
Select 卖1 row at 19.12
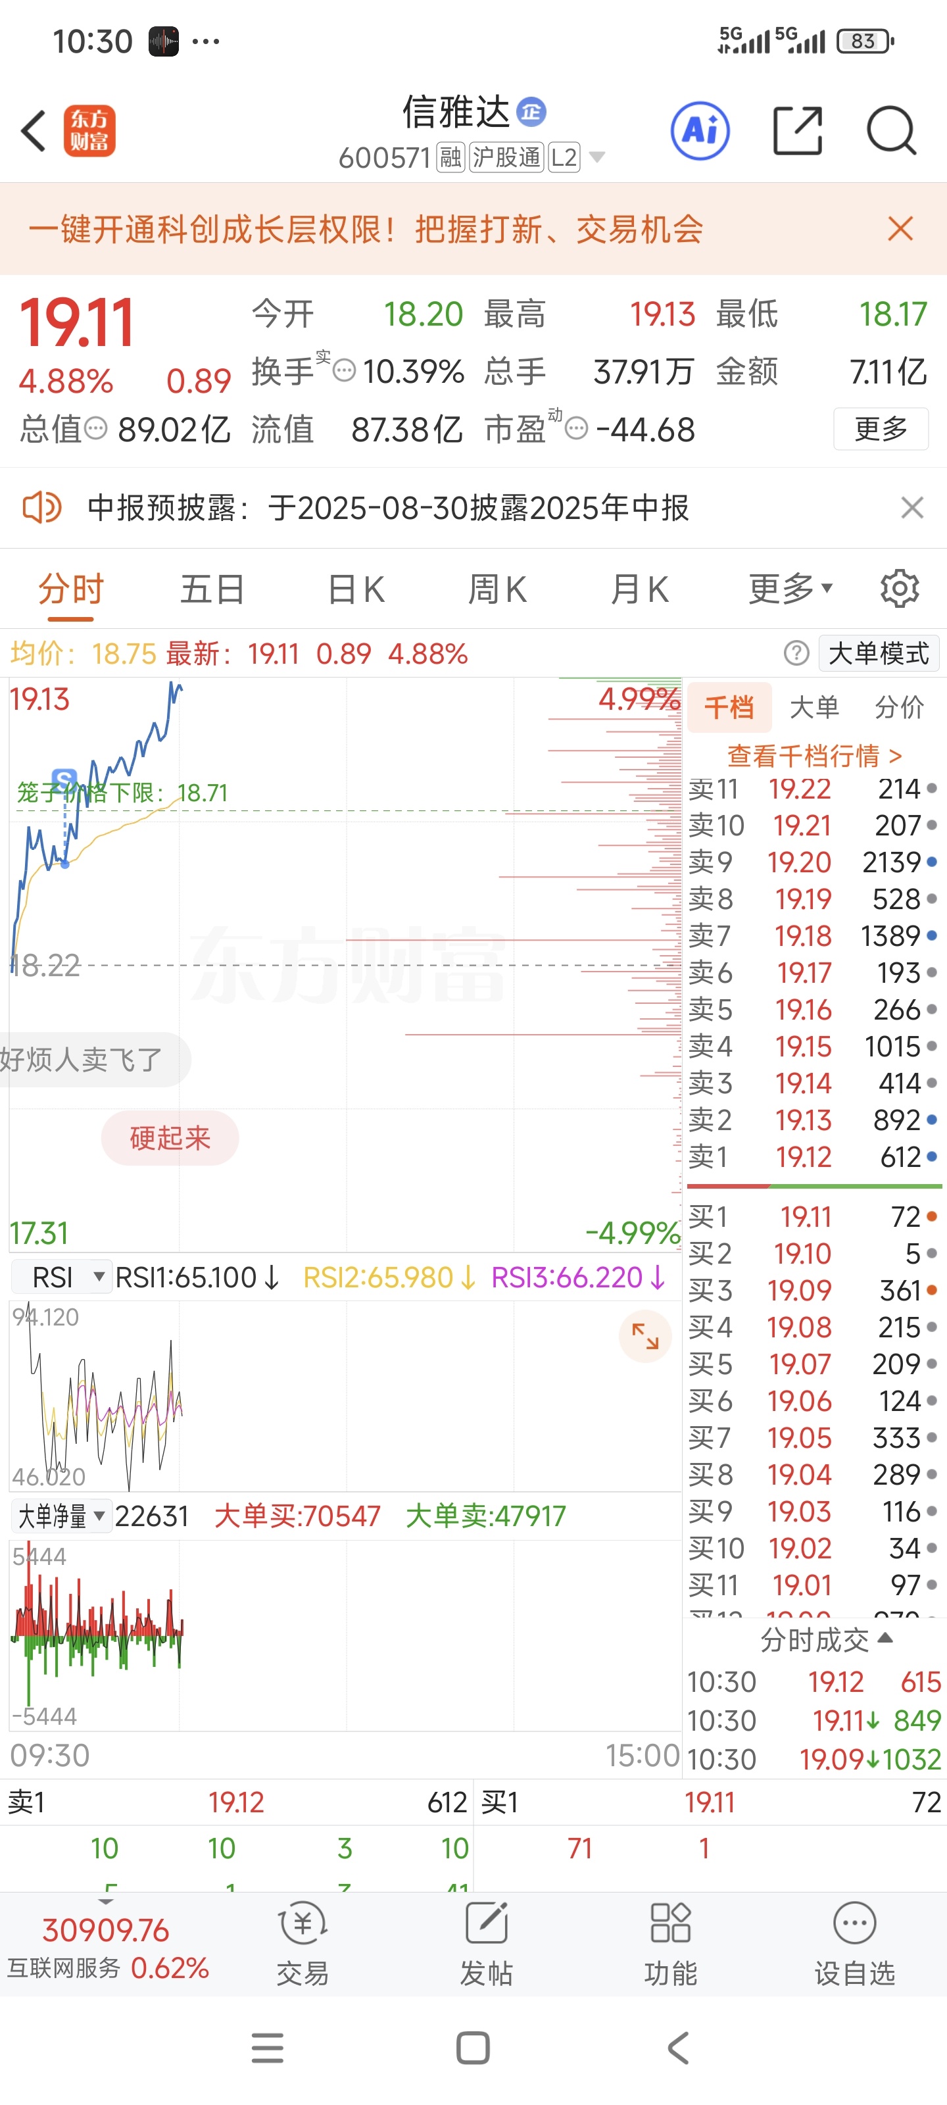(x=813, y=1156)
